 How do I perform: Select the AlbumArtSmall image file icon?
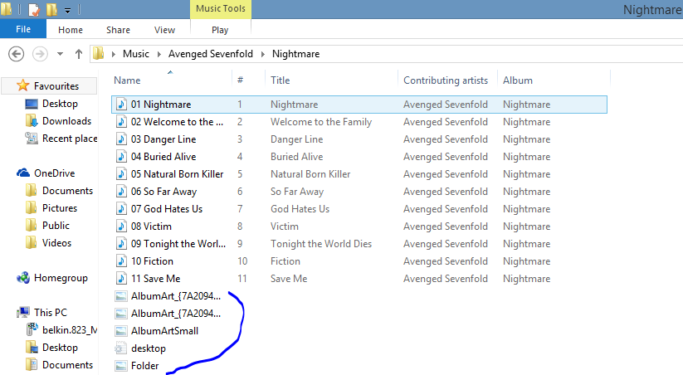click(121, 331)
